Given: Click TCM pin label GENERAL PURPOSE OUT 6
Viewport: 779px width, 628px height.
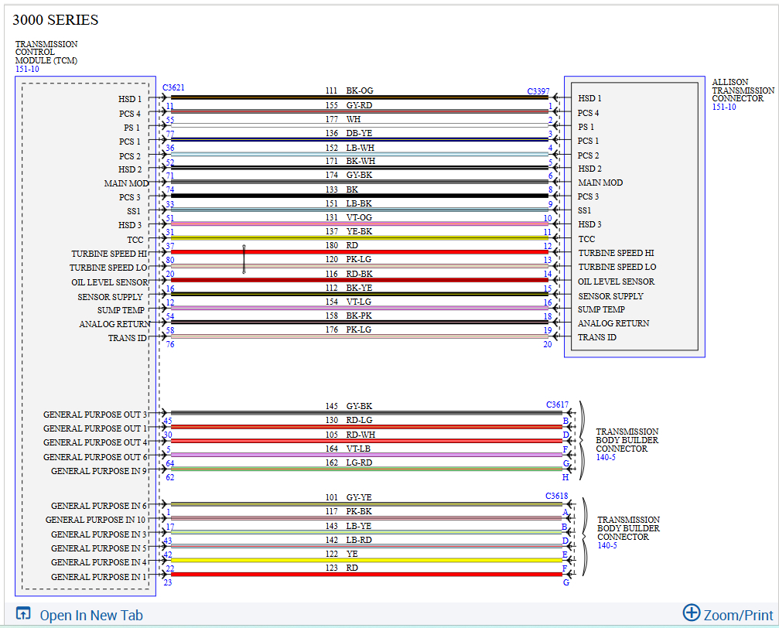Looking at the screenshot, I should click(x=95, y=456).
